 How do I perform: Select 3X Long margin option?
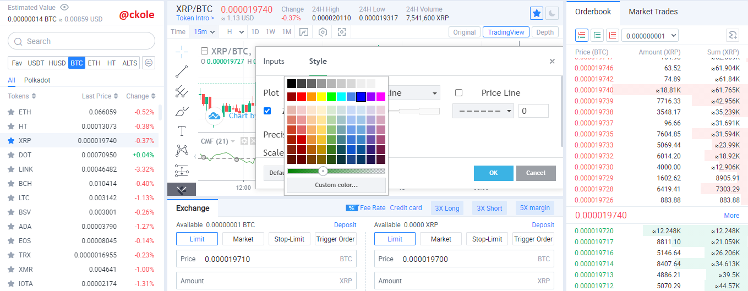pos(447,208)
